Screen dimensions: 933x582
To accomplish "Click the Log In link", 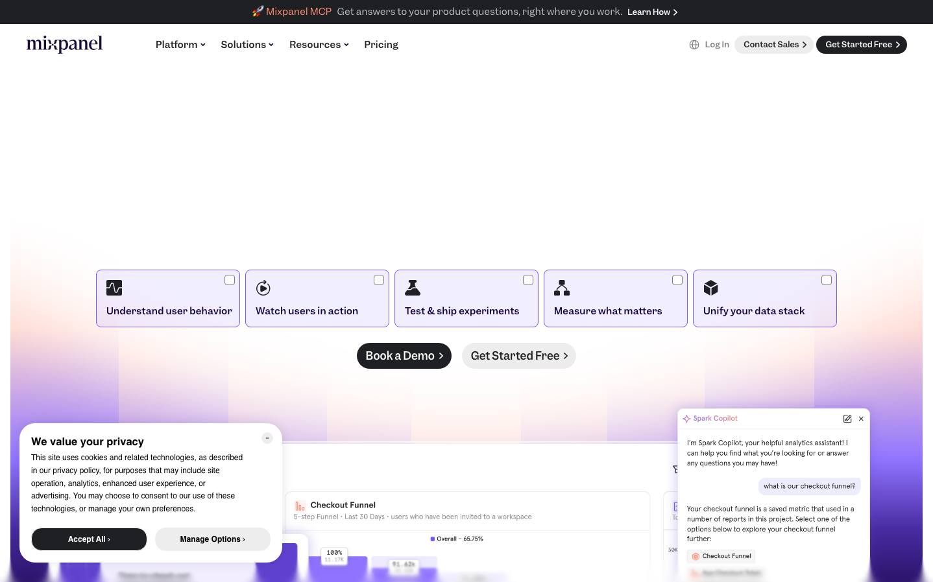I will pos(717,45).
